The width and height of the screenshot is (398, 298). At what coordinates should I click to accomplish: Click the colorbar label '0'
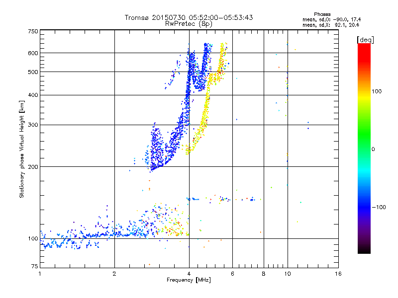tap(373, 149)
